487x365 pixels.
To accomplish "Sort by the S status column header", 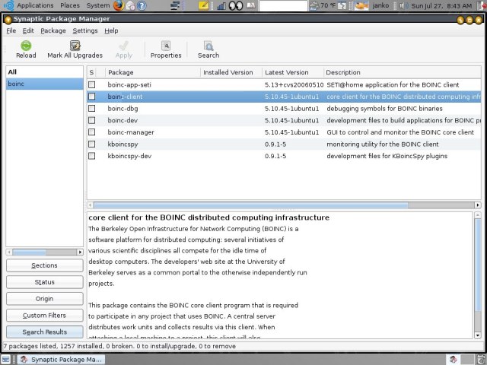I will pyautogui.click(x=91, y=72).
